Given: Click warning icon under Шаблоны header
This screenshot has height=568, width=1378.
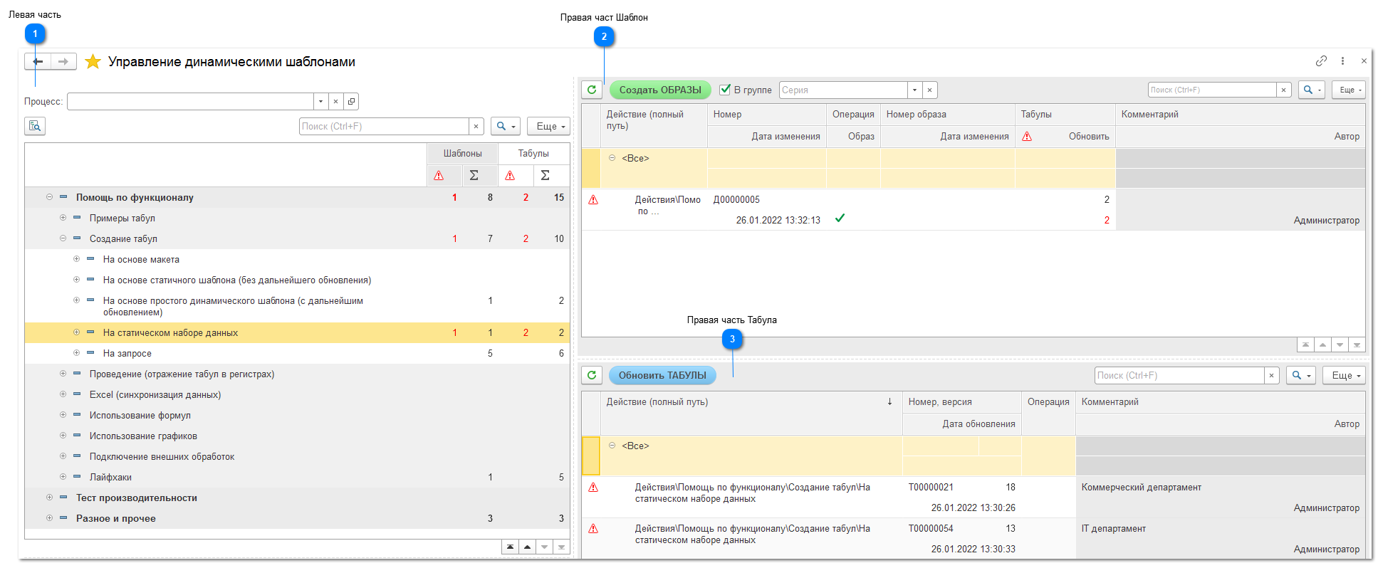Looking at the screenshot, I should pyautogui.click(x=439, y=176).
